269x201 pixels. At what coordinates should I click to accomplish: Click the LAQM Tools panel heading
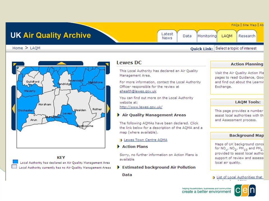point(248,102)
